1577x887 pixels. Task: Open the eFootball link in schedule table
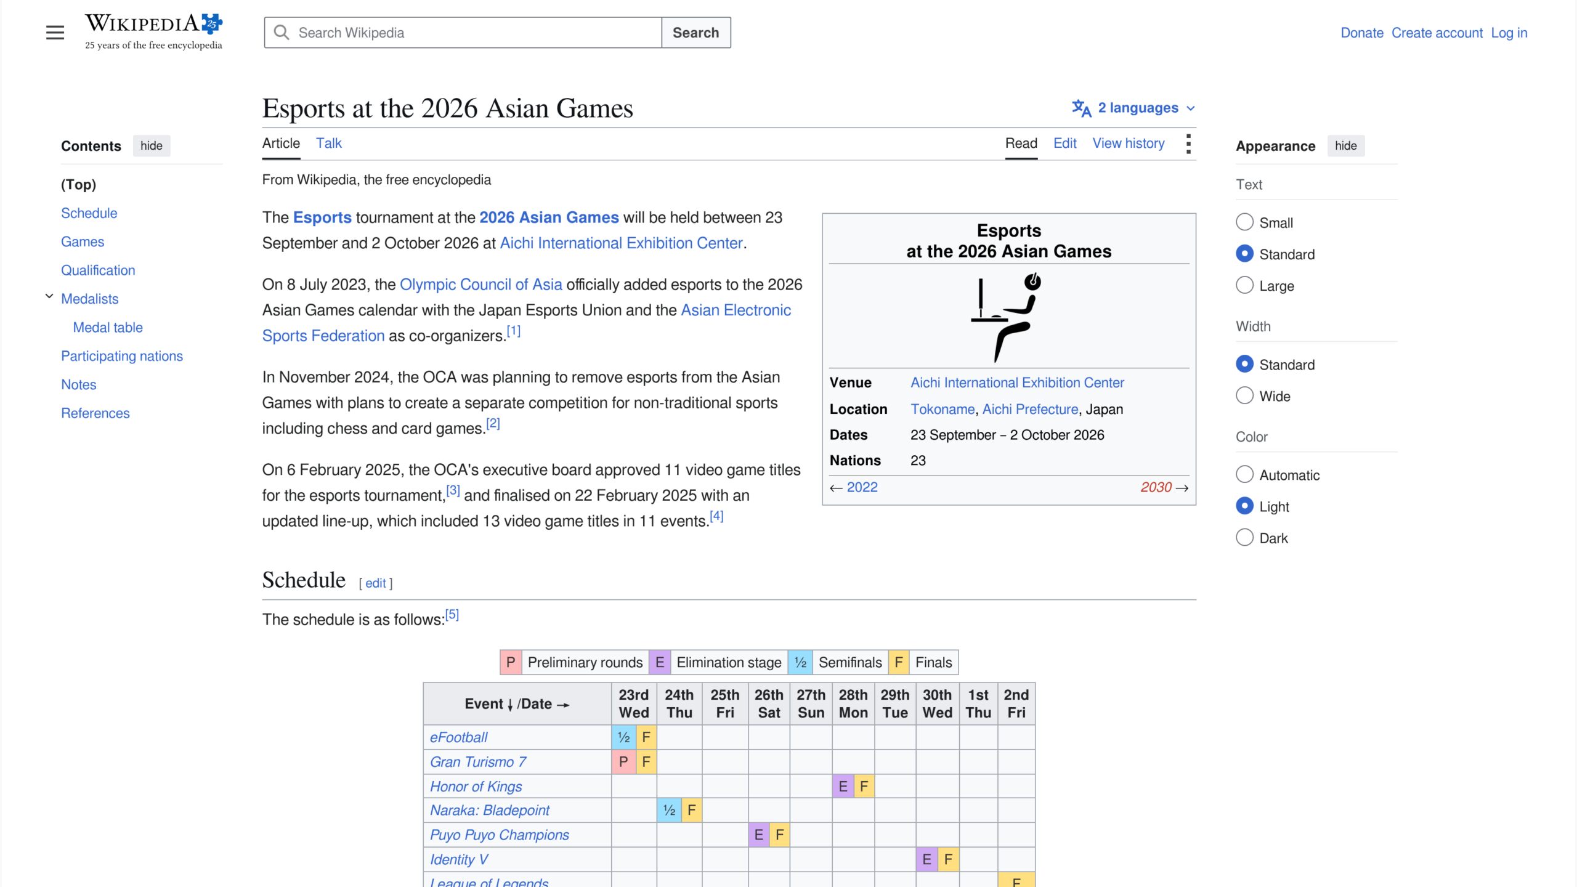pos(459,737)
